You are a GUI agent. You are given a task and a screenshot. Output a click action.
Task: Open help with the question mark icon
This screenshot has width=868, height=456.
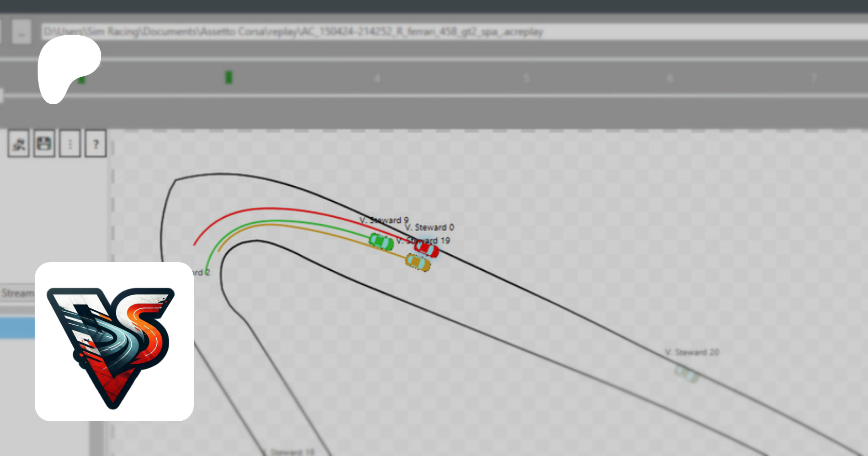tap(95, 144)
